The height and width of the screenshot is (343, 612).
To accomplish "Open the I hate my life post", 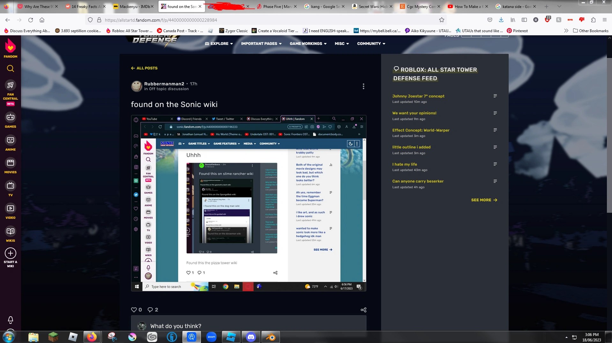I will 404,164.
